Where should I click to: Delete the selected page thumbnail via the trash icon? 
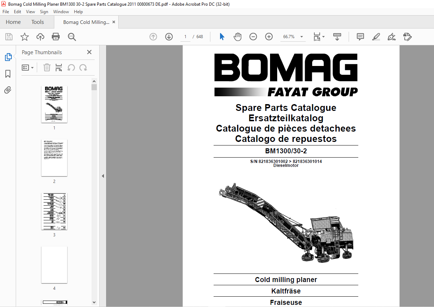47,67
